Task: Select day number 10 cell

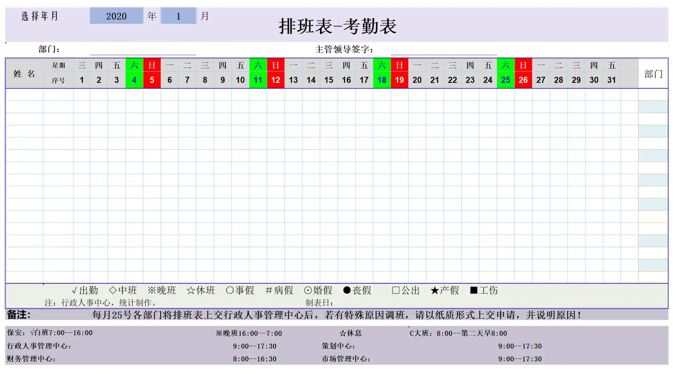Action: [x=240, y=80]
